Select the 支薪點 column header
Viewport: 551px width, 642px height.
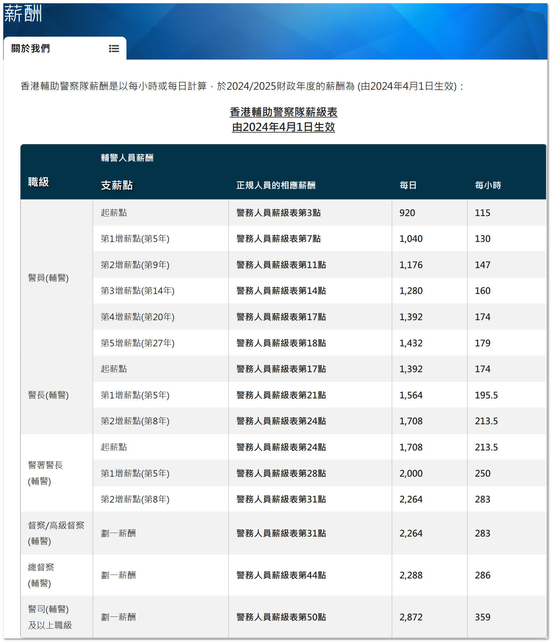117,185
